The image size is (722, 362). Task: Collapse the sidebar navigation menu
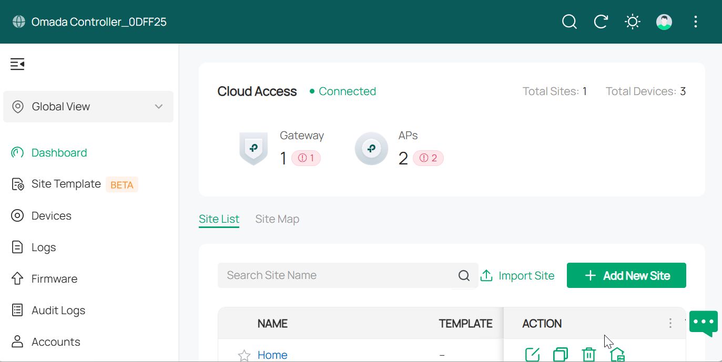17,64
